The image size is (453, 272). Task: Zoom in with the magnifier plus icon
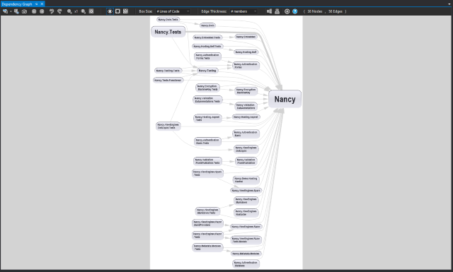[69, 11]
